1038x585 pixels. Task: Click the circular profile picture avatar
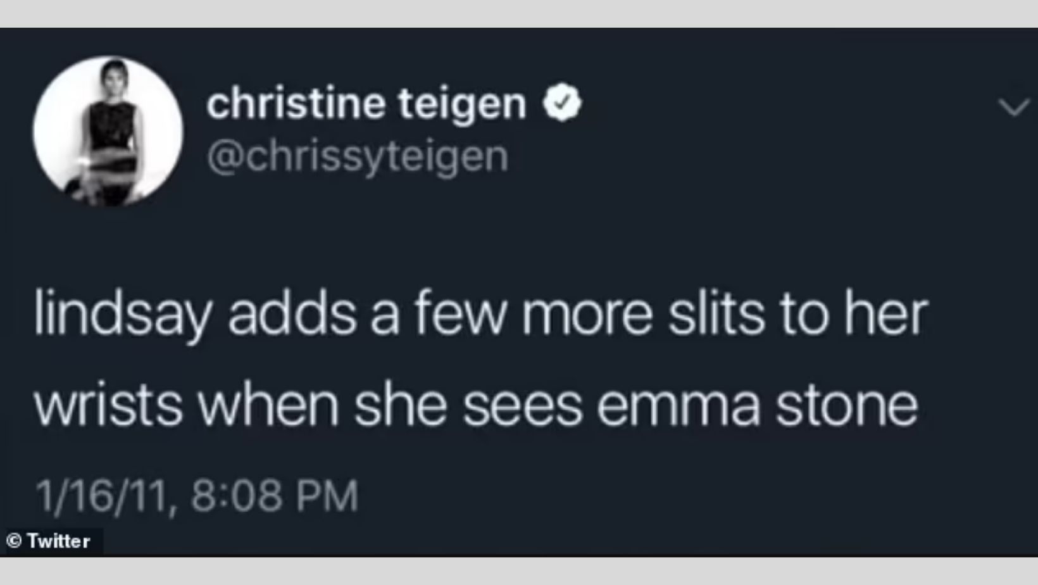coord(108,132)
